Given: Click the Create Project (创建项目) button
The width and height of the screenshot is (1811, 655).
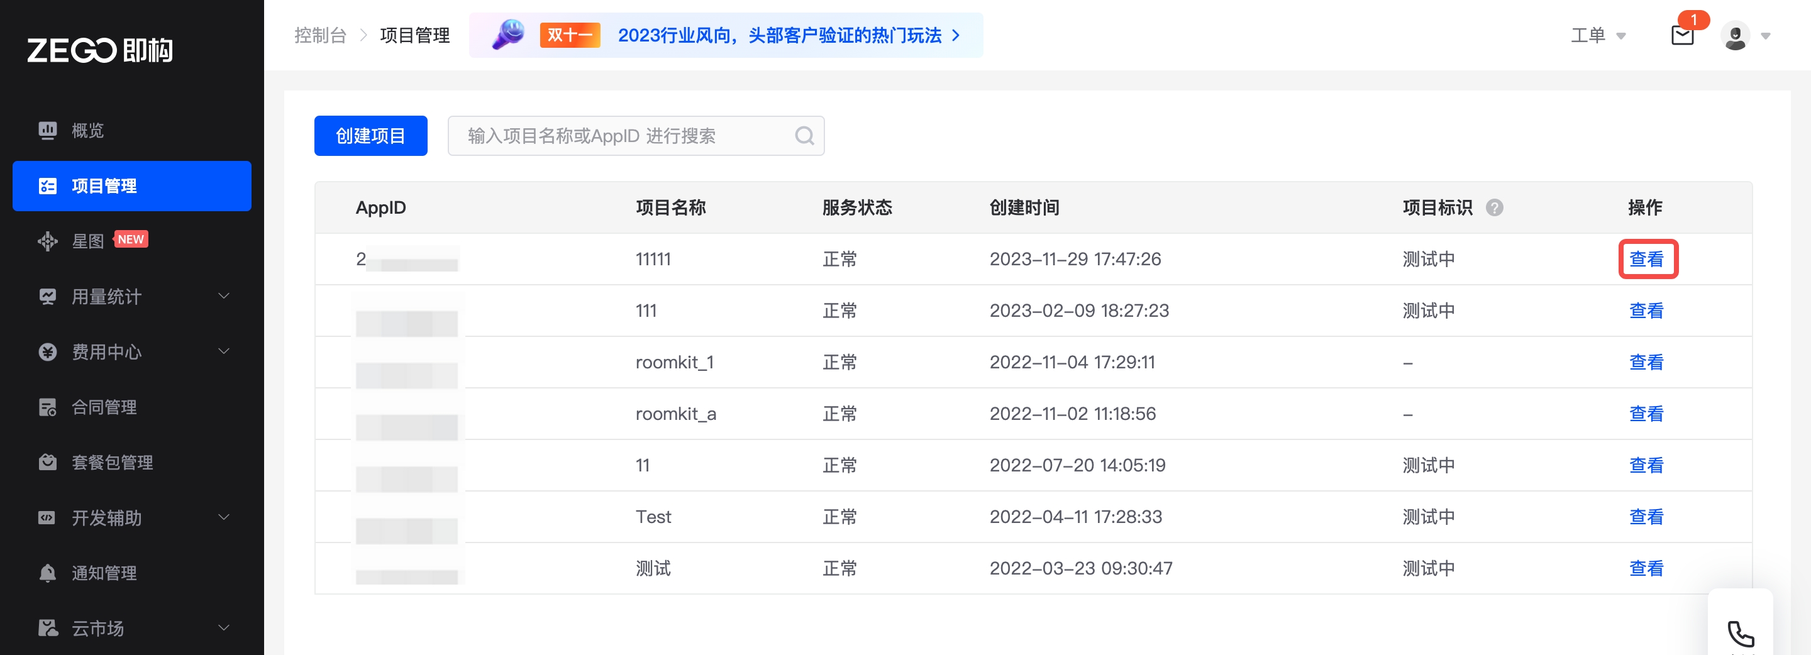Looking at the screenshot, I should 370,136.
